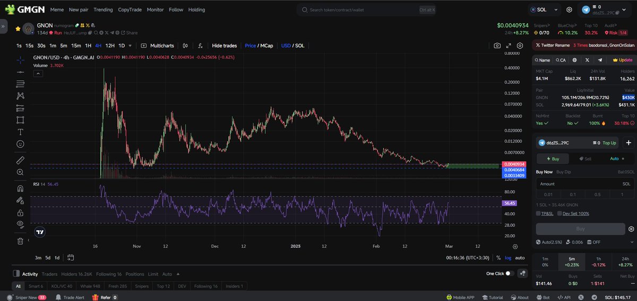The height and width of the screenshot is (301, 637).
Task: Check the TP&SL checkbox
Action: tap(538, 213)
